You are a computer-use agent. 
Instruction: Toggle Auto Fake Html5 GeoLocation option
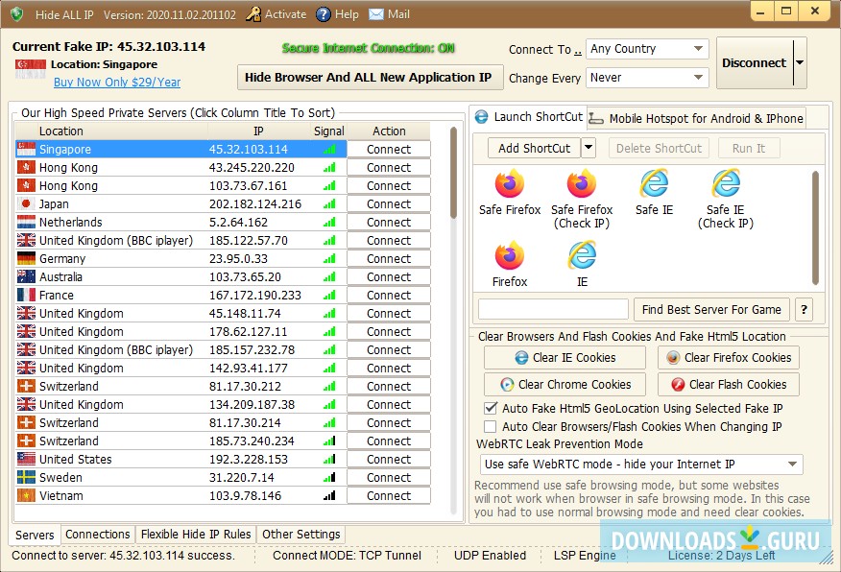(490, 408)
